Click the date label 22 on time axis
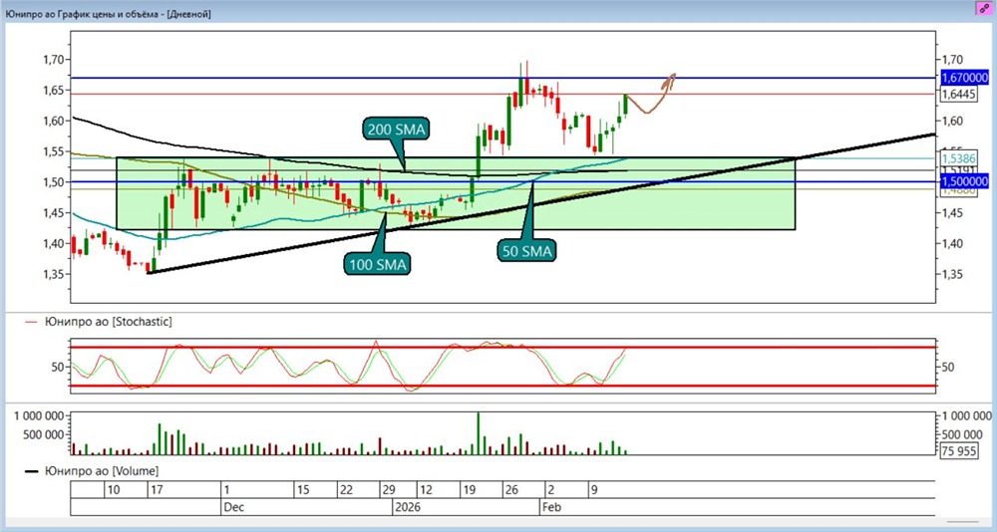The height and width of the screenshot is (532, 997). coord(346,490)
